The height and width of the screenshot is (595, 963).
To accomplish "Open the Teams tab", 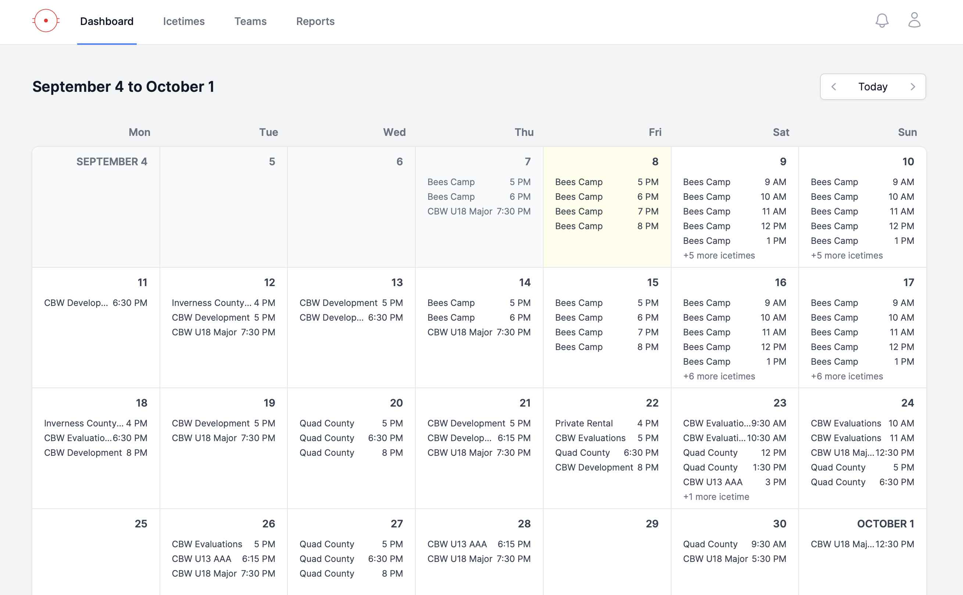I will (x=250, y=21).
